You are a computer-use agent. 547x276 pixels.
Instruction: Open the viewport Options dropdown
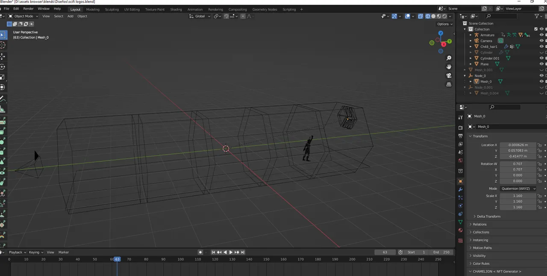pyautogui.click(x=444, y=24)
